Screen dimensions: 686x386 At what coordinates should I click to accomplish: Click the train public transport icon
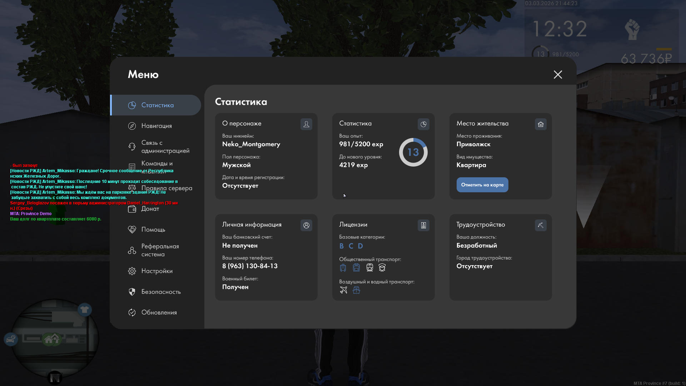[370, 267]
